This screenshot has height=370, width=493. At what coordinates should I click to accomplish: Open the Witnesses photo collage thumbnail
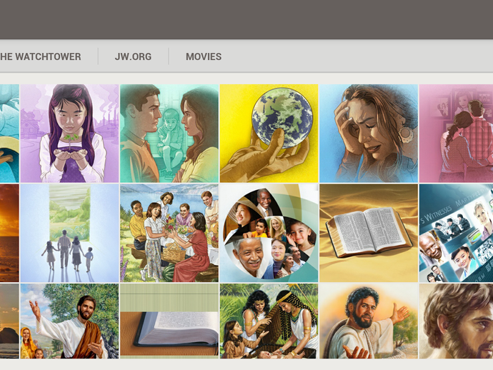(x=457, y=233)
